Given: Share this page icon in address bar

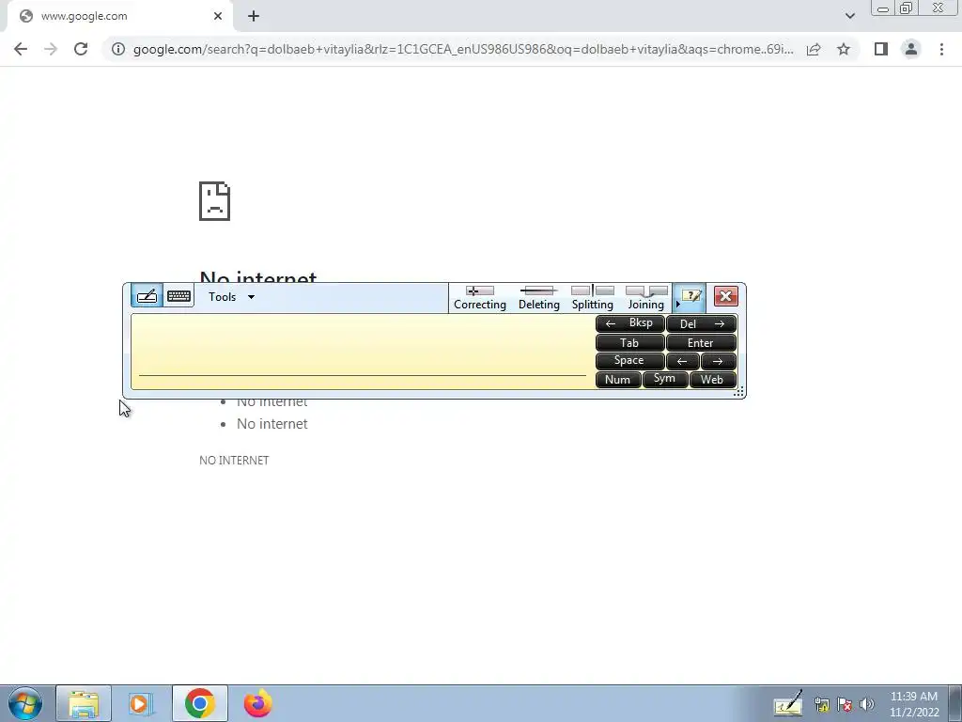Looking at the screenshot, I should point(814,49).
